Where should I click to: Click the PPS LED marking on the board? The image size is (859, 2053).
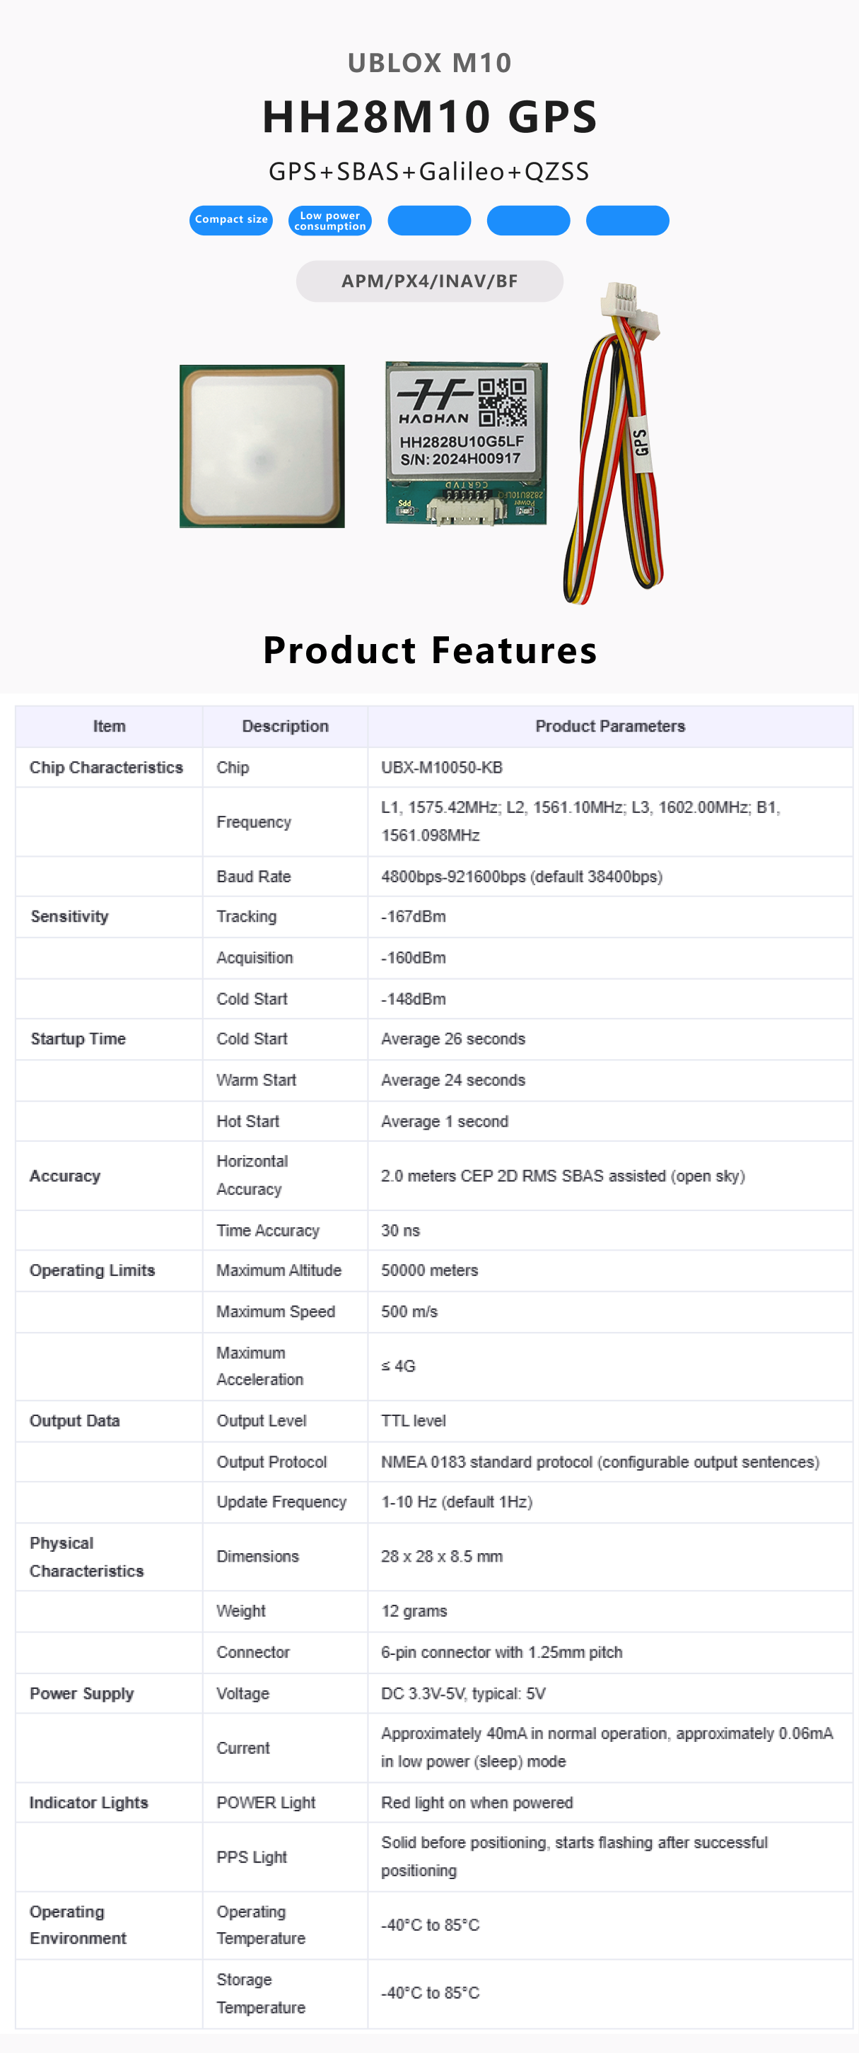point(405,506)
